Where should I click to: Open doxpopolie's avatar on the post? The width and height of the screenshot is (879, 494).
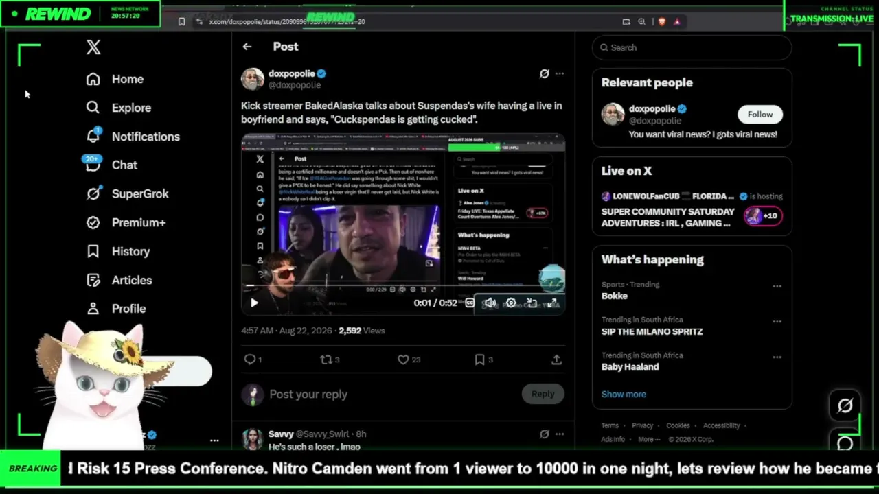click(253, 79)
